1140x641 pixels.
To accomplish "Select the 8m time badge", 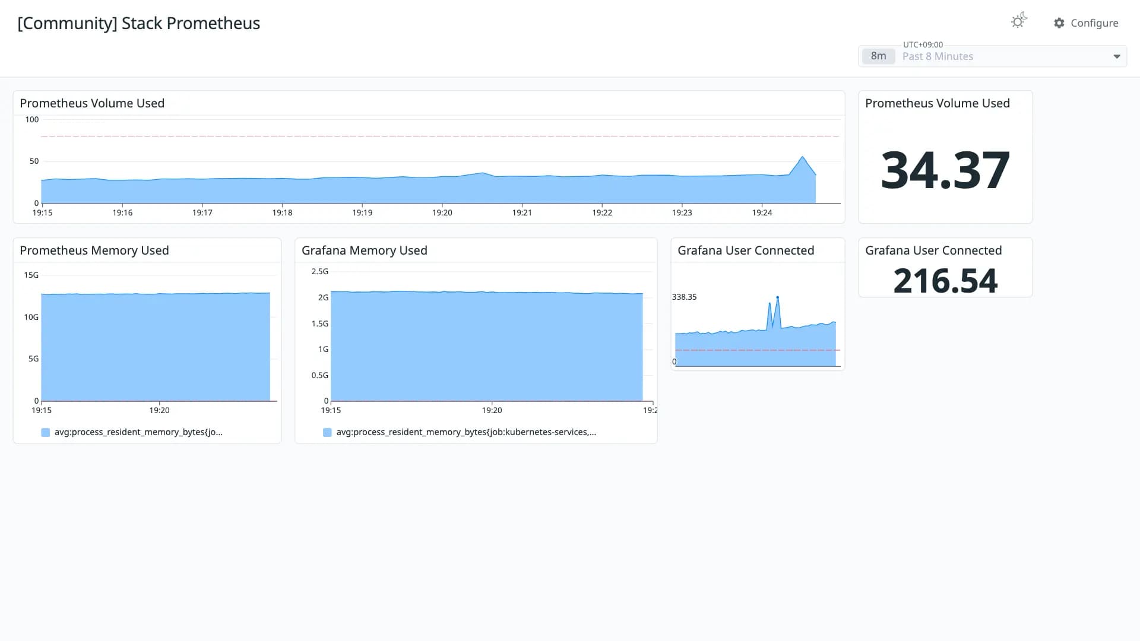I will (x=878, y=56).
